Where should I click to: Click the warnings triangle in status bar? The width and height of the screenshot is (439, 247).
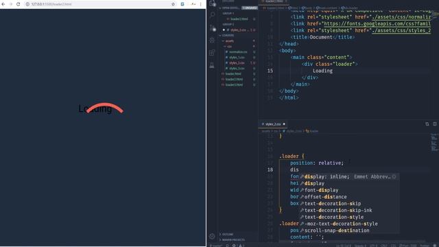pyautogui.click(x=240, y=246)
